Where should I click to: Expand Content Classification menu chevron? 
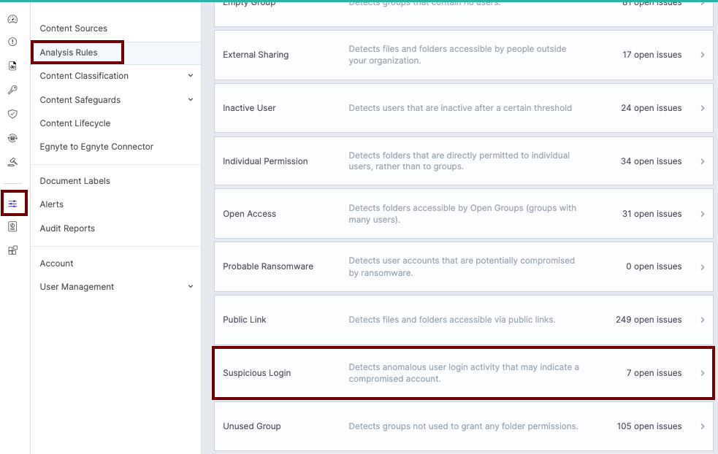[x=191, y=75]
